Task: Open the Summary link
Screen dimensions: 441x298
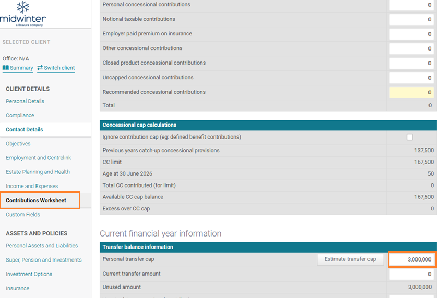Action: [x=21, y=68]
